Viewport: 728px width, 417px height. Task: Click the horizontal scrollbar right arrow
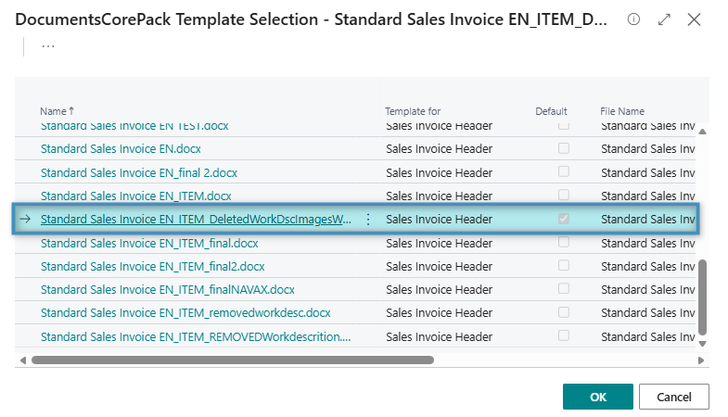tap(701, 360)
